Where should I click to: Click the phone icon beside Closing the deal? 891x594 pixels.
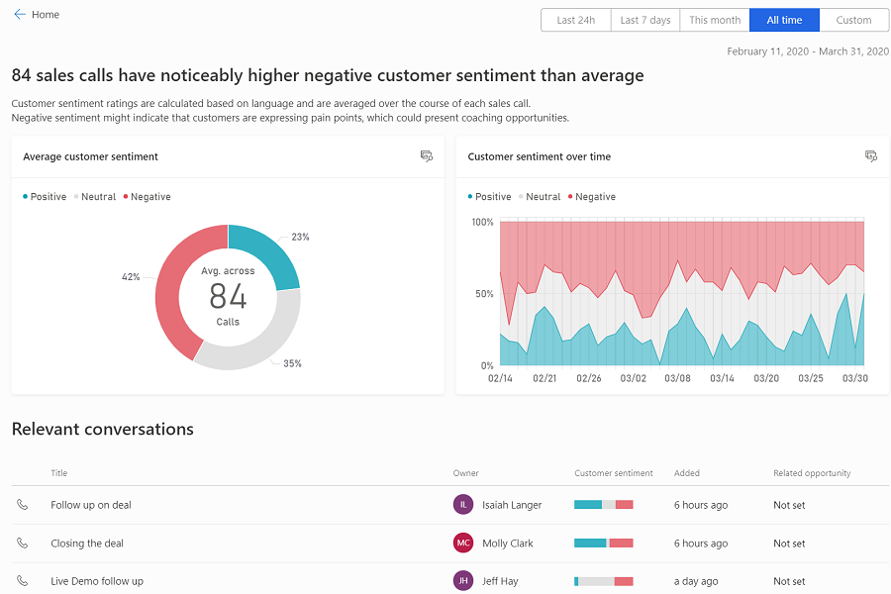pos(23,543)
